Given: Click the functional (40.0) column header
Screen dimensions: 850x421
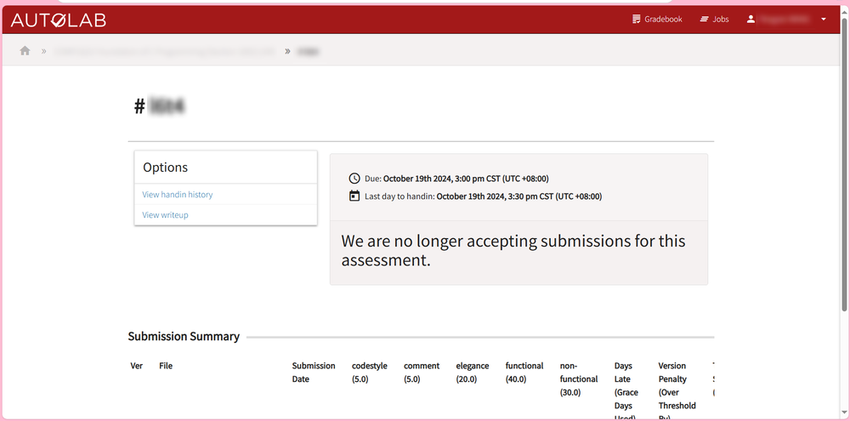Looking at the screenshot, I should 524,373.
